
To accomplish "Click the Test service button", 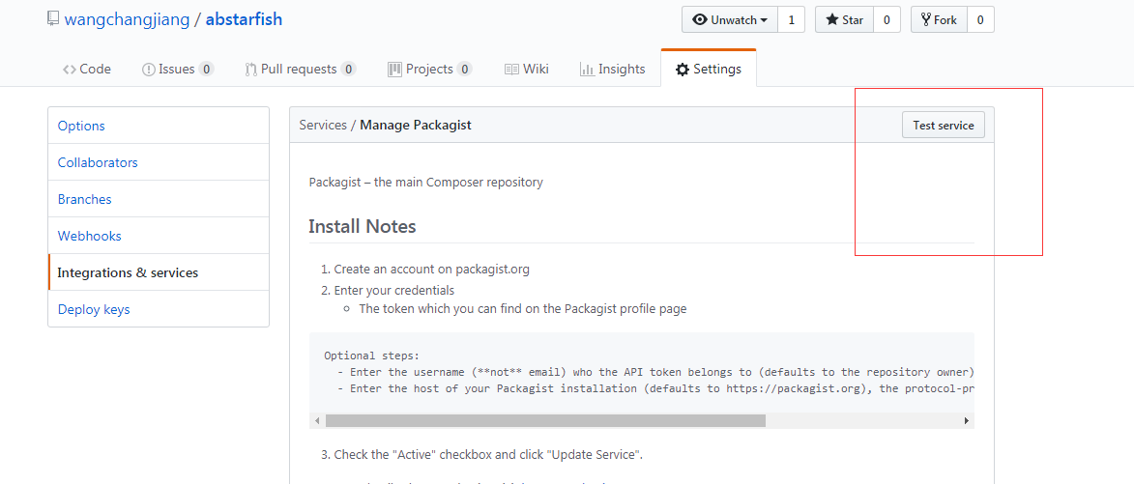I will pos(944,125).
